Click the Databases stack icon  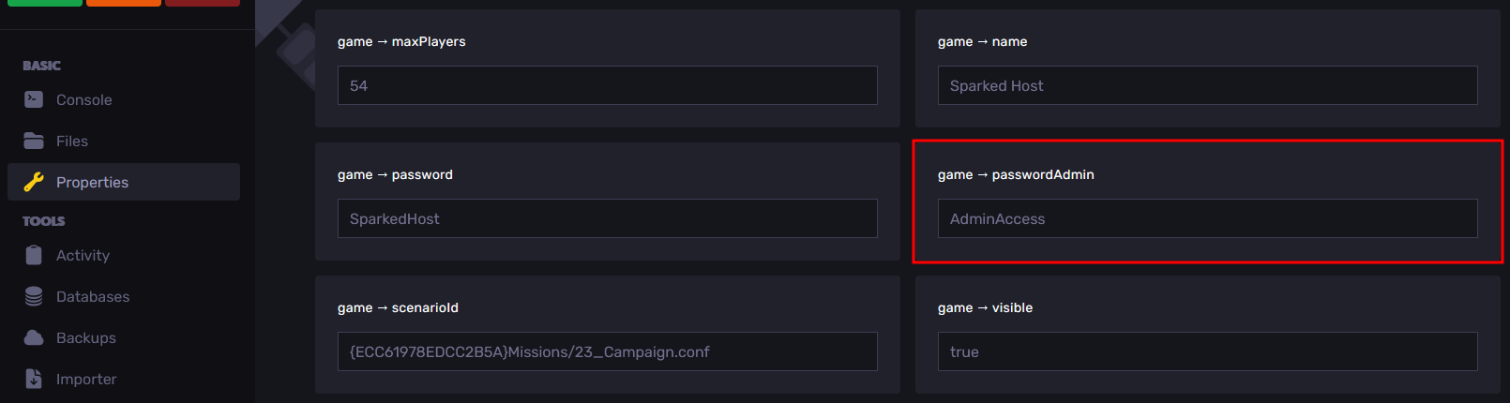point(34,296)
